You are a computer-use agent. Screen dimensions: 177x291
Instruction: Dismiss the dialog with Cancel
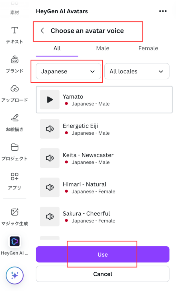pos(102,274)
